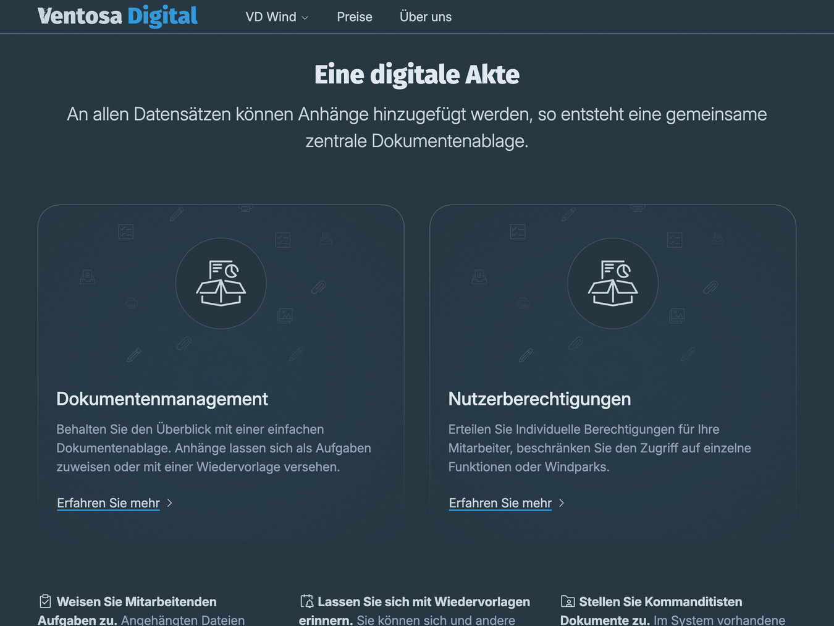Open the VD Wind dropdown menu

pyautogui.click(x=276, y=17)
